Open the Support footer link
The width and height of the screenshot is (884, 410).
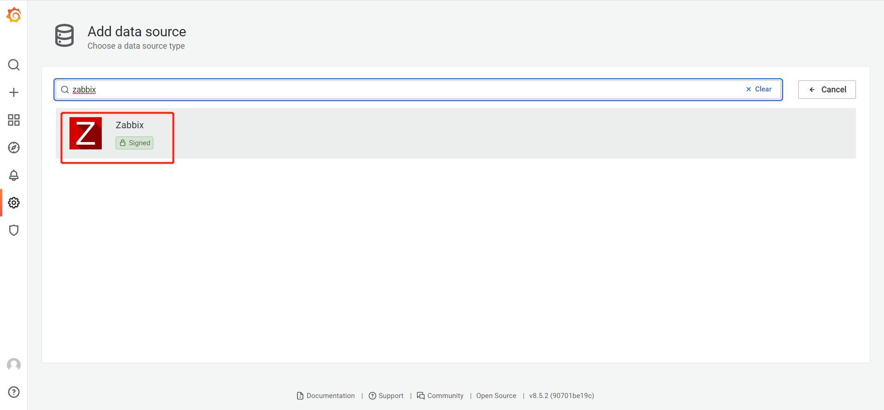click(x=386, y=396)
